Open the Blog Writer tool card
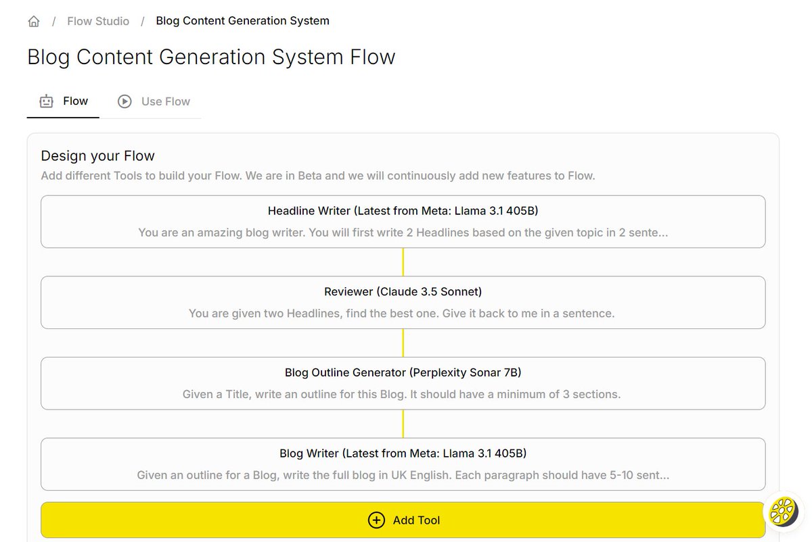Screen dimensions: 812x542 pos(403,464)
